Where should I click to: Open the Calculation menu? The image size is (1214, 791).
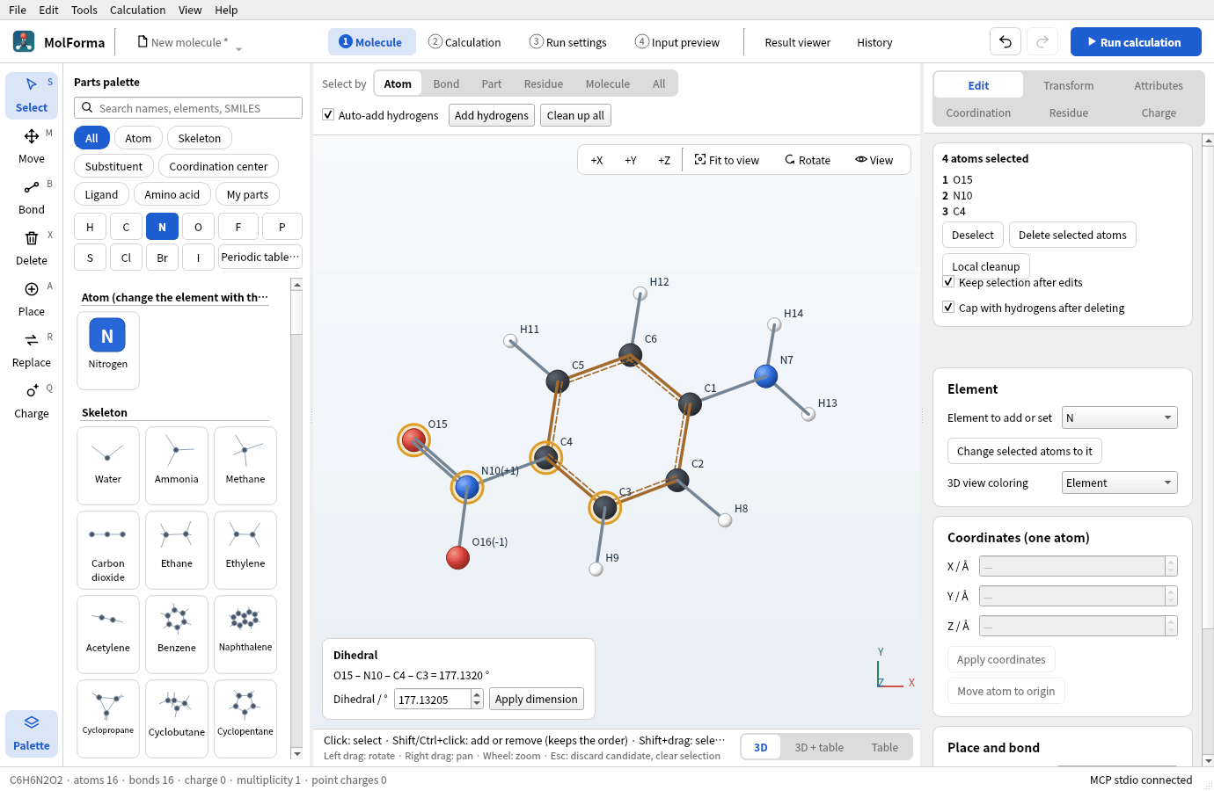coord(137,10)
